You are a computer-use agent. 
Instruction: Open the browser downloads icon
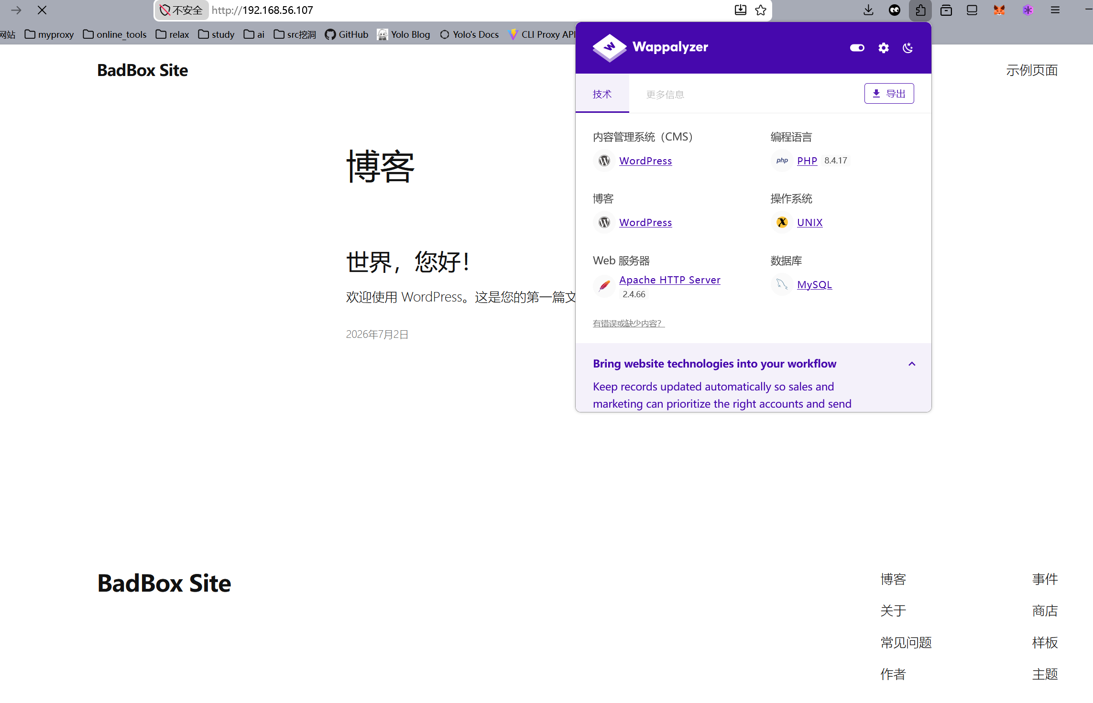[868, 10]
